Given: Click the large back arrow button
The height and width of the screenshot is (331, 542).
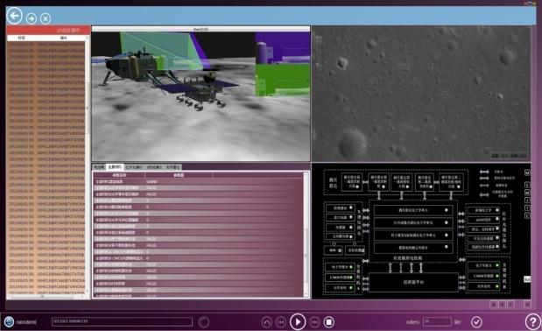Looking at the screenshot, I should tap(15, 16).
